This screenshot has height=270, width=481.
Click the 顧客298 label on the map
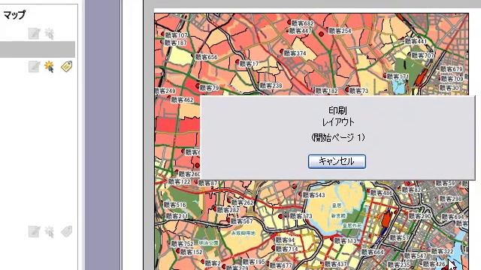(450, 199)
